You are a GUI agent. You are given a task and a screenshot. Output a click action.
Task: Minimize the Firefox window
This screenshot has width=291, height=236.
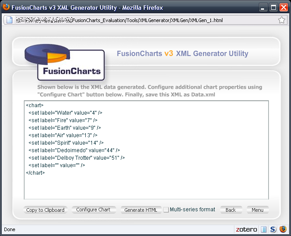264,7
